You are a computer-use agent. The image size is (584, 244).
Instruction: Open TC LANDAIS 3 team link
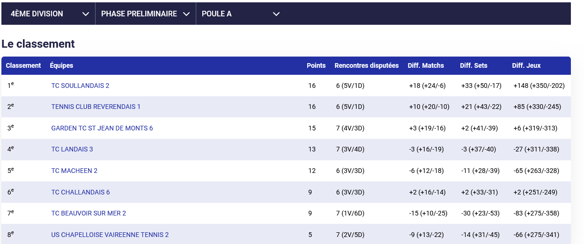click(72, 149)
